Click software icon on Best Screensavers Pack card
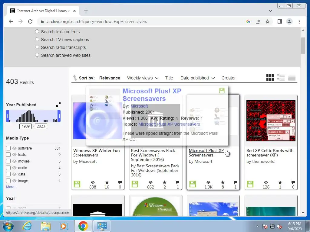Screen dimensions: 310x232 tap(135, 184)
